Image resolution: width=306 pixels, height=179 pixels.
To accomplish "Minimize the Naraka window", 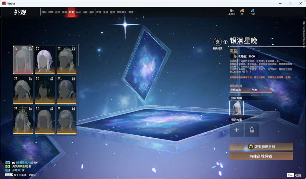I will (280, 3).
